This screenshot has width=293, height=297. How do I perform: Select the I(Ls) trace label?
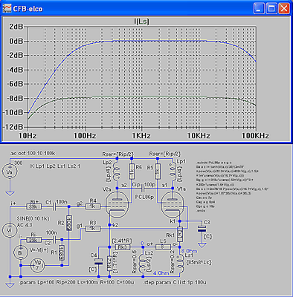pyautogui.click(x=141, y=22)
